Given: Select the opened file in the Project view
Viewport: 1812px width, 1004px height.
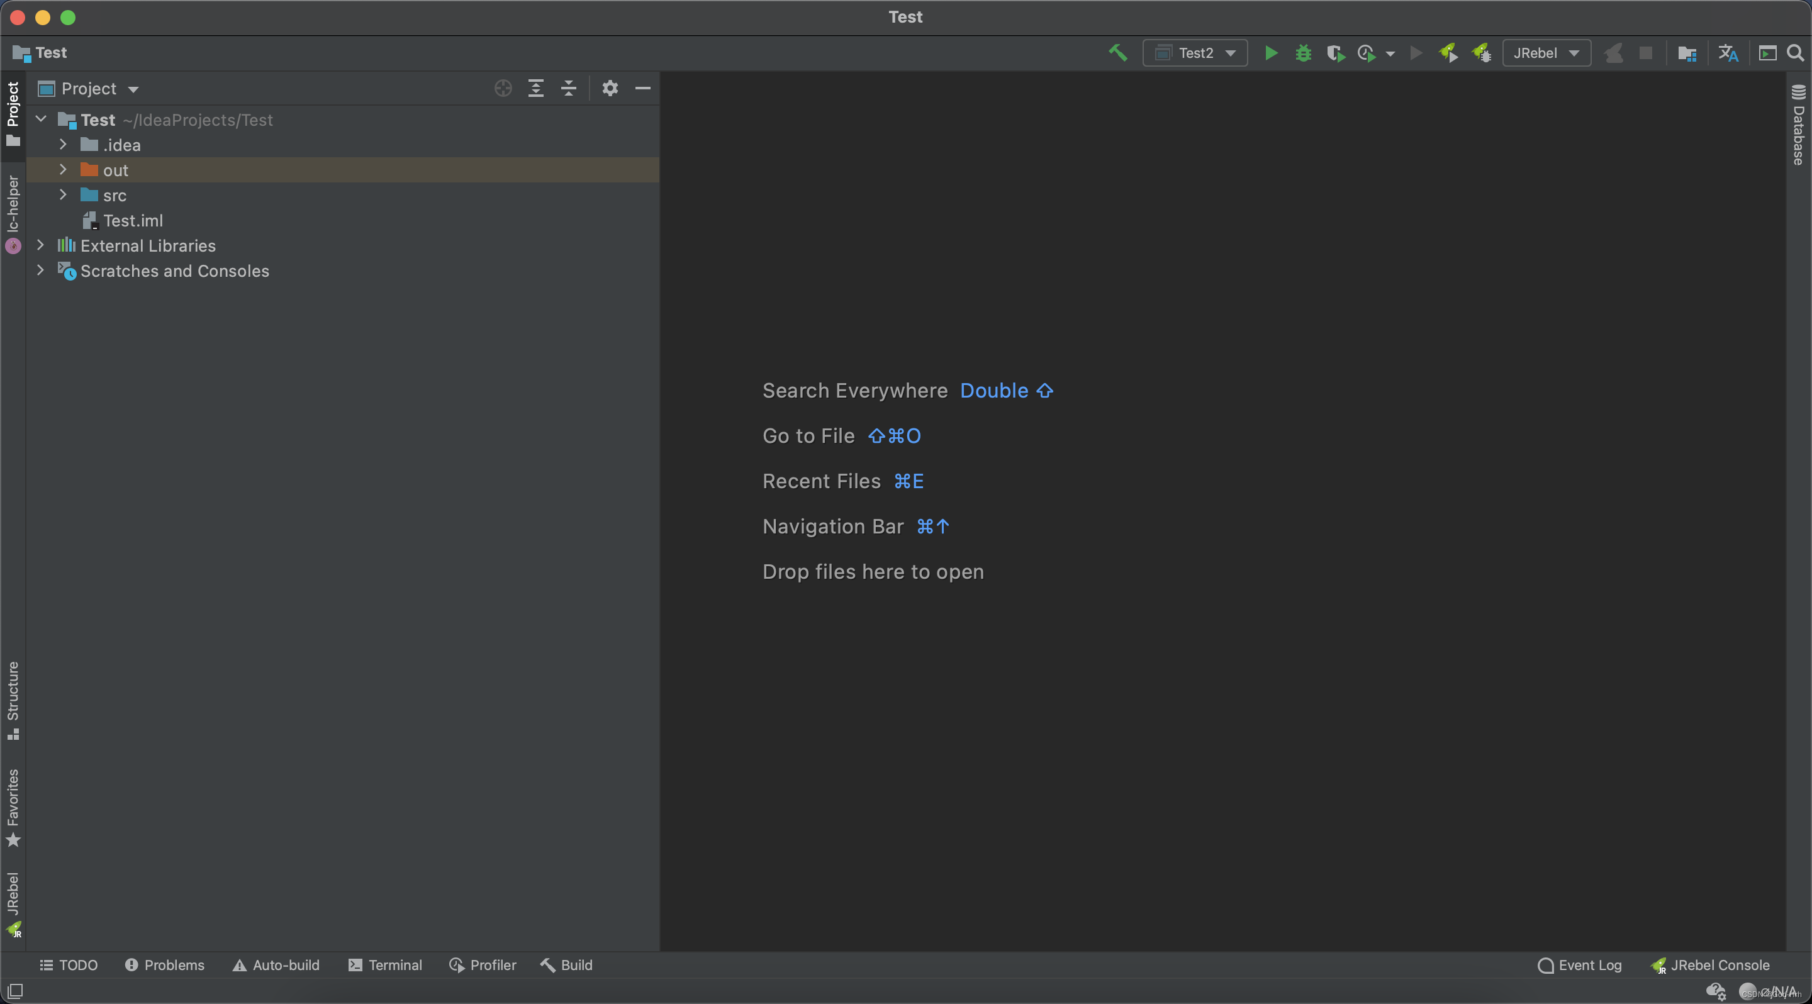Looking at the screenshot, I should [502, 88].
